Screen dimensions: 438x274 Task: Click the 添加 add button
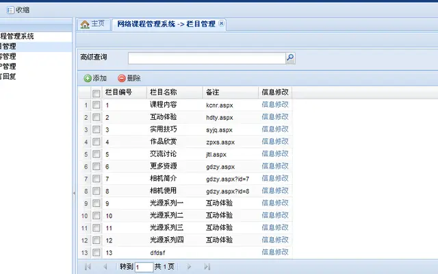click(x=95, y=78)
